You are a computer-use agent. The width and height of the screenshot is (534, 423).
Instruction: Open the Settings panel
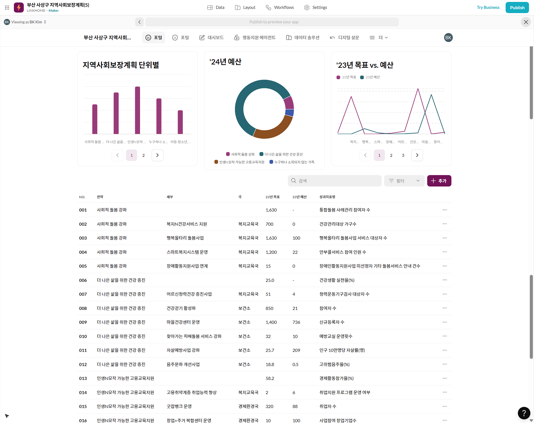click(315, 8)
